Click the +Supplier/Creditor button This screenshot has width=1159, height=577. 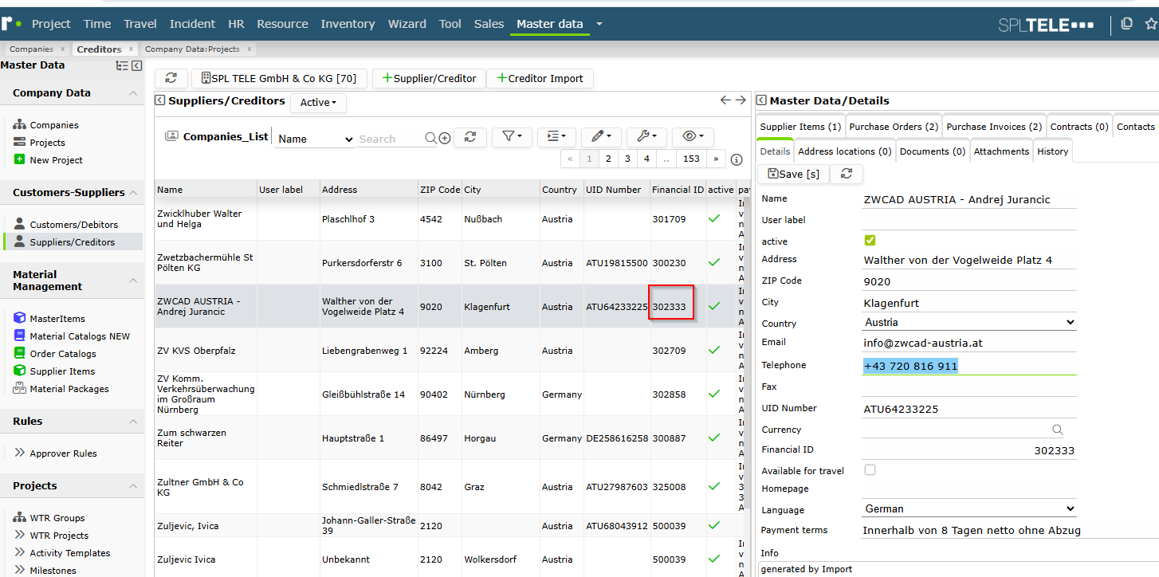(429, 78)
